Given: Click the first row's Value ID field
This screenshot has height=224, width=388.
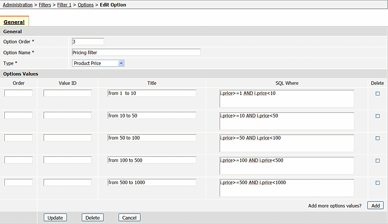Looking at the screenshot, I should tap(68, 94).
